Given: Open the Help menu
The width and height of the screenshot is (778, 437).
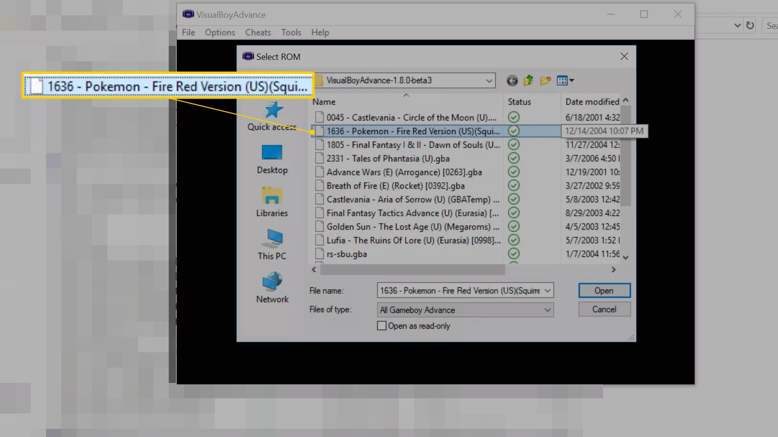Looking at the screenshot, I should [x=320, y=33].
